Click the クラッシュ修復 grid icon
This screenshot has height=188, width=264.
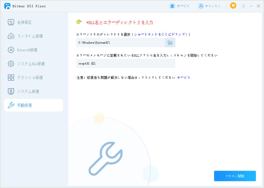tap(11, 78)
